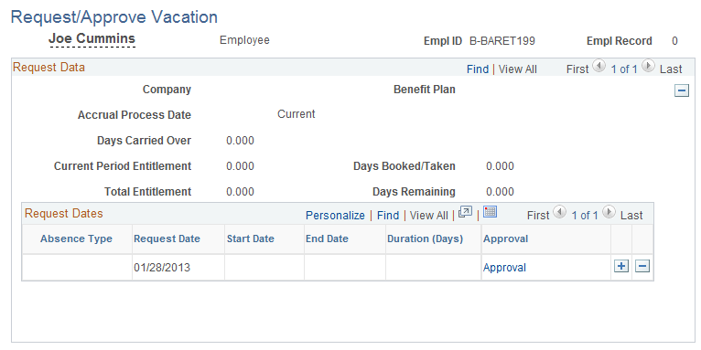
Task: Click the empty End Date cell
Action: (x=345, y=268)
